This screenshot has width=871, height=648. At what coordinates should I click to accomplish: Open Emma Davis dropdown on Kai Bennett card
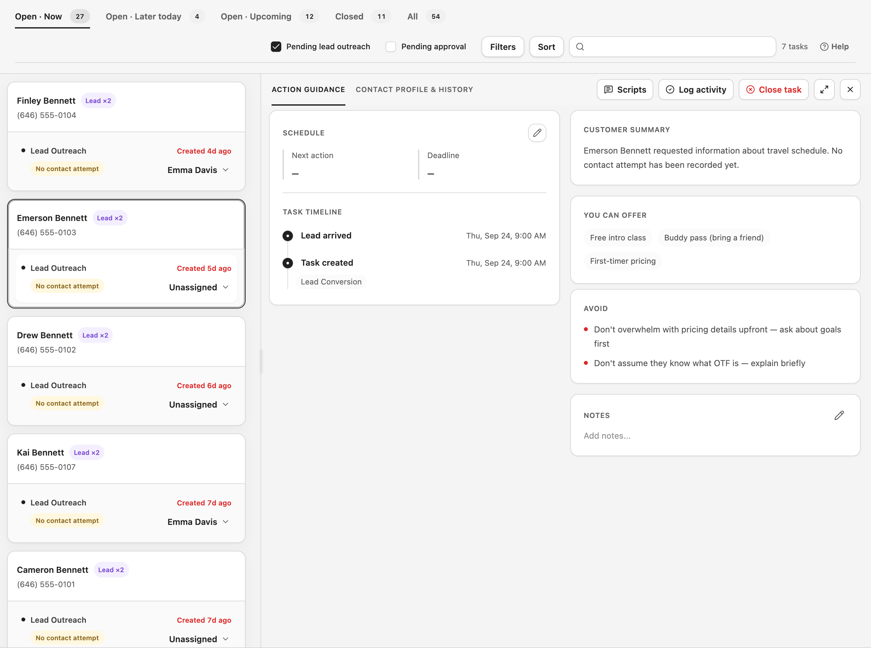point(198,522)
